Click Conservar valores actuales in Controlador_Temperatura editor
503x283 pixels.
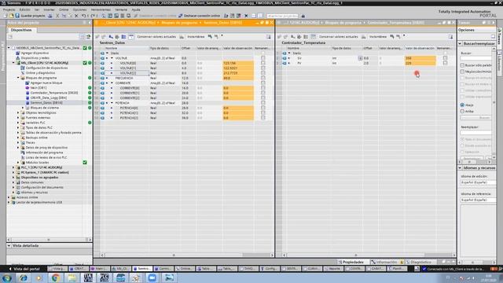point(339,37)
